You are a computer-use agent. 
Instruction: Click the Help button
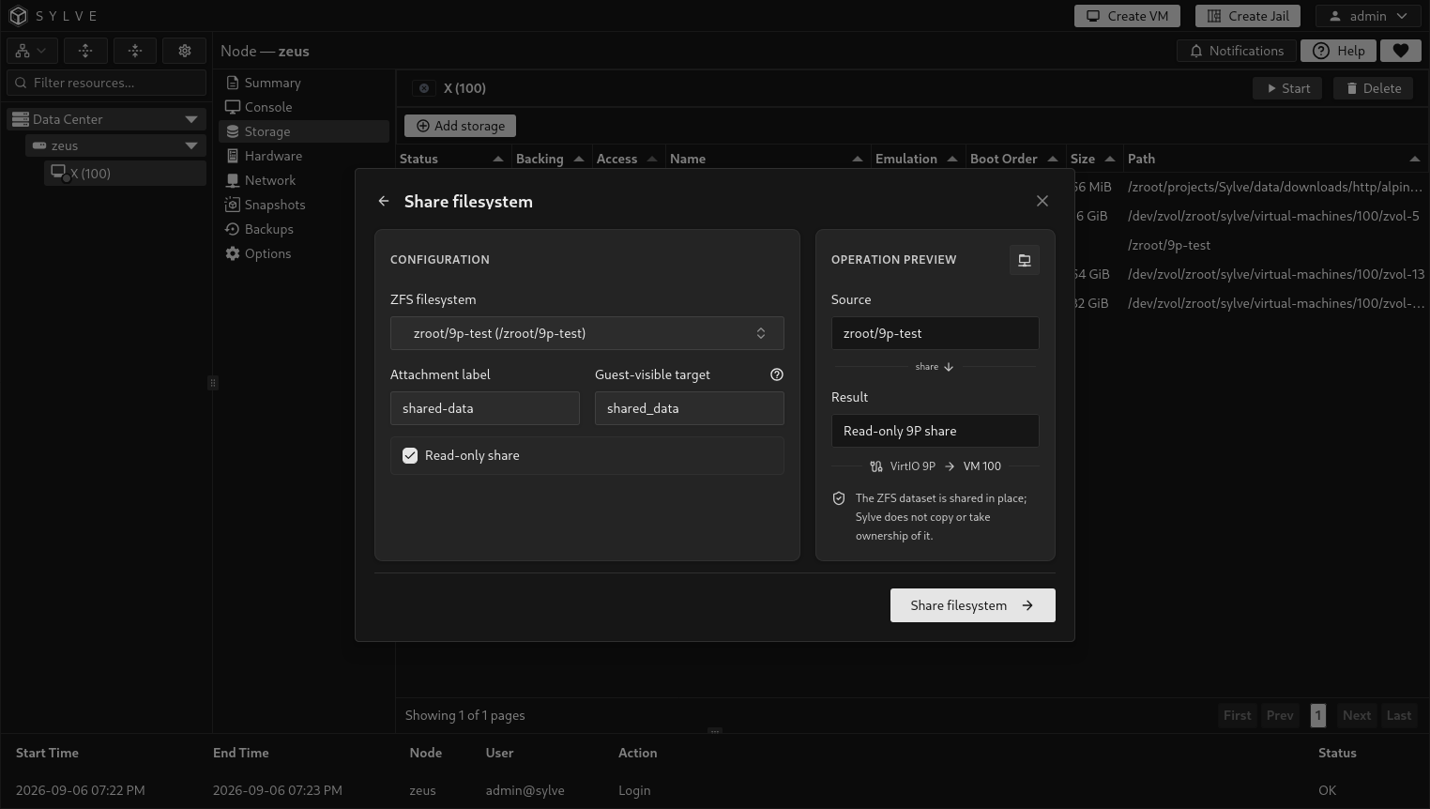click(x=1338, y=51)
